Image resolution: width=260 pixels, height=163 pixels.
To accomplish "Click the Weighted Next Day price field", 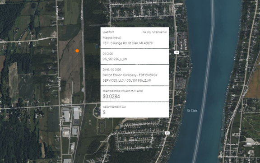I will (135, 110).
